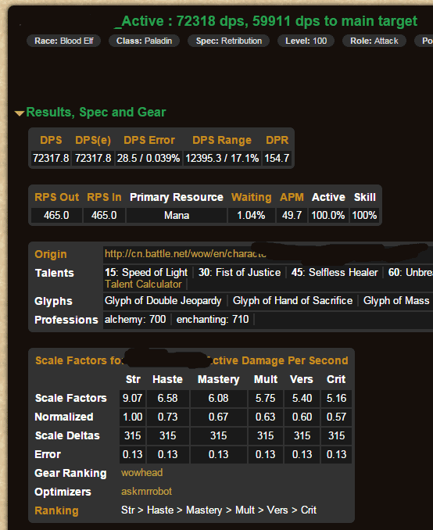Open the cn.battle.net origin link
Viewport: 433px width, 530px height.
coord(185,254)
